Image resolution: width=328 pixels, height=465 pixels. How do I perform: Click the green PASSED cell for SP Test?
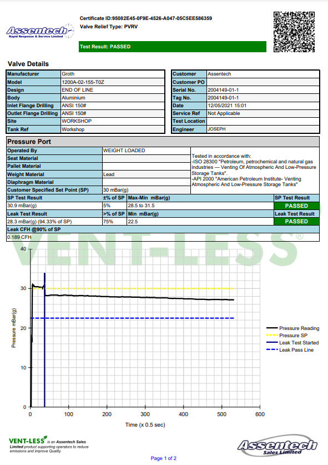[x=296, y=206]
